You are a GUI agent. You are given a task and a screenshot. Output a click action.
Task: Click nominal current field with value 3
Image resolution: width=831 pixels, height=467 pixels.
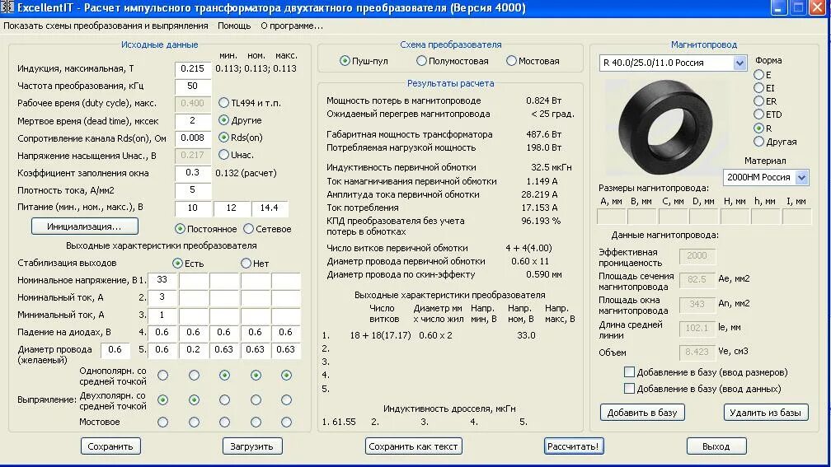[162, 297]
